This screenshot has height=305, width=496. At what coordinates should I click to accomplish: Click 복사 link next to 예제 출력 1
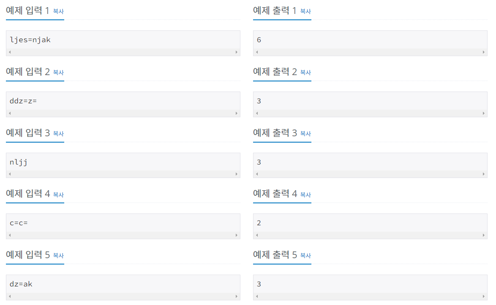click(305, 11)
